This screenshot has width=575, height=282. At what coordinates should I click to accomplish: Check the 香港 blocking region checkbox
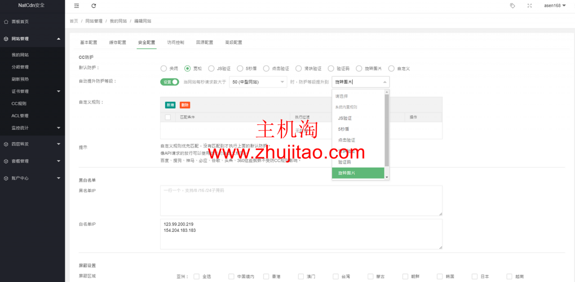265,277
